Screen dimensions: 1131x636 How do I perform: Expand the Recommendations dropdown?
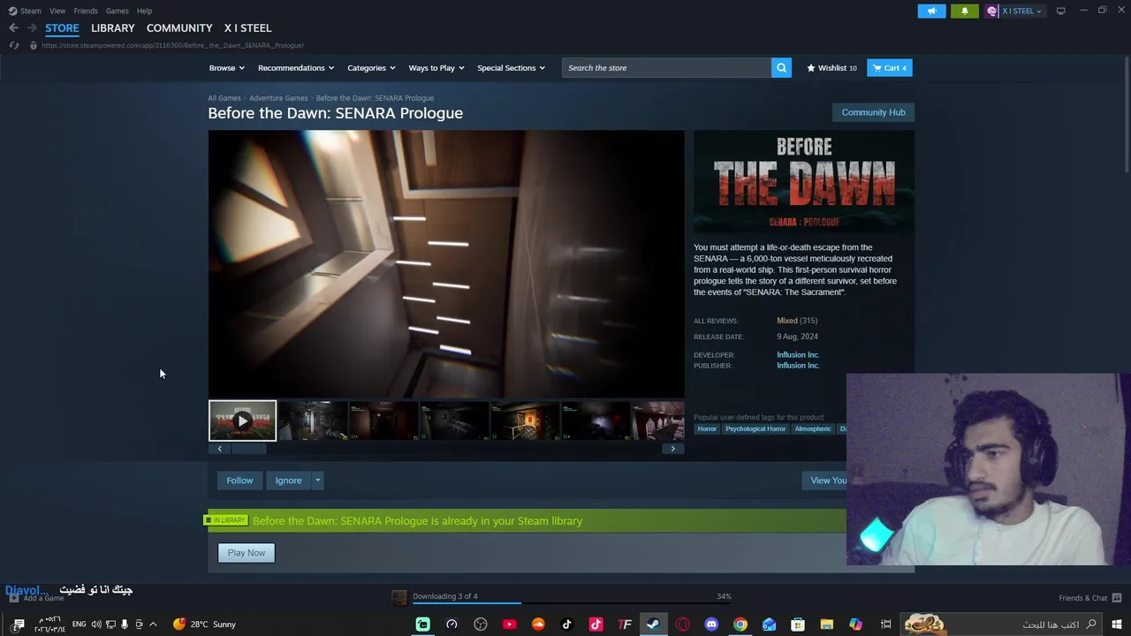pos(296,68)
